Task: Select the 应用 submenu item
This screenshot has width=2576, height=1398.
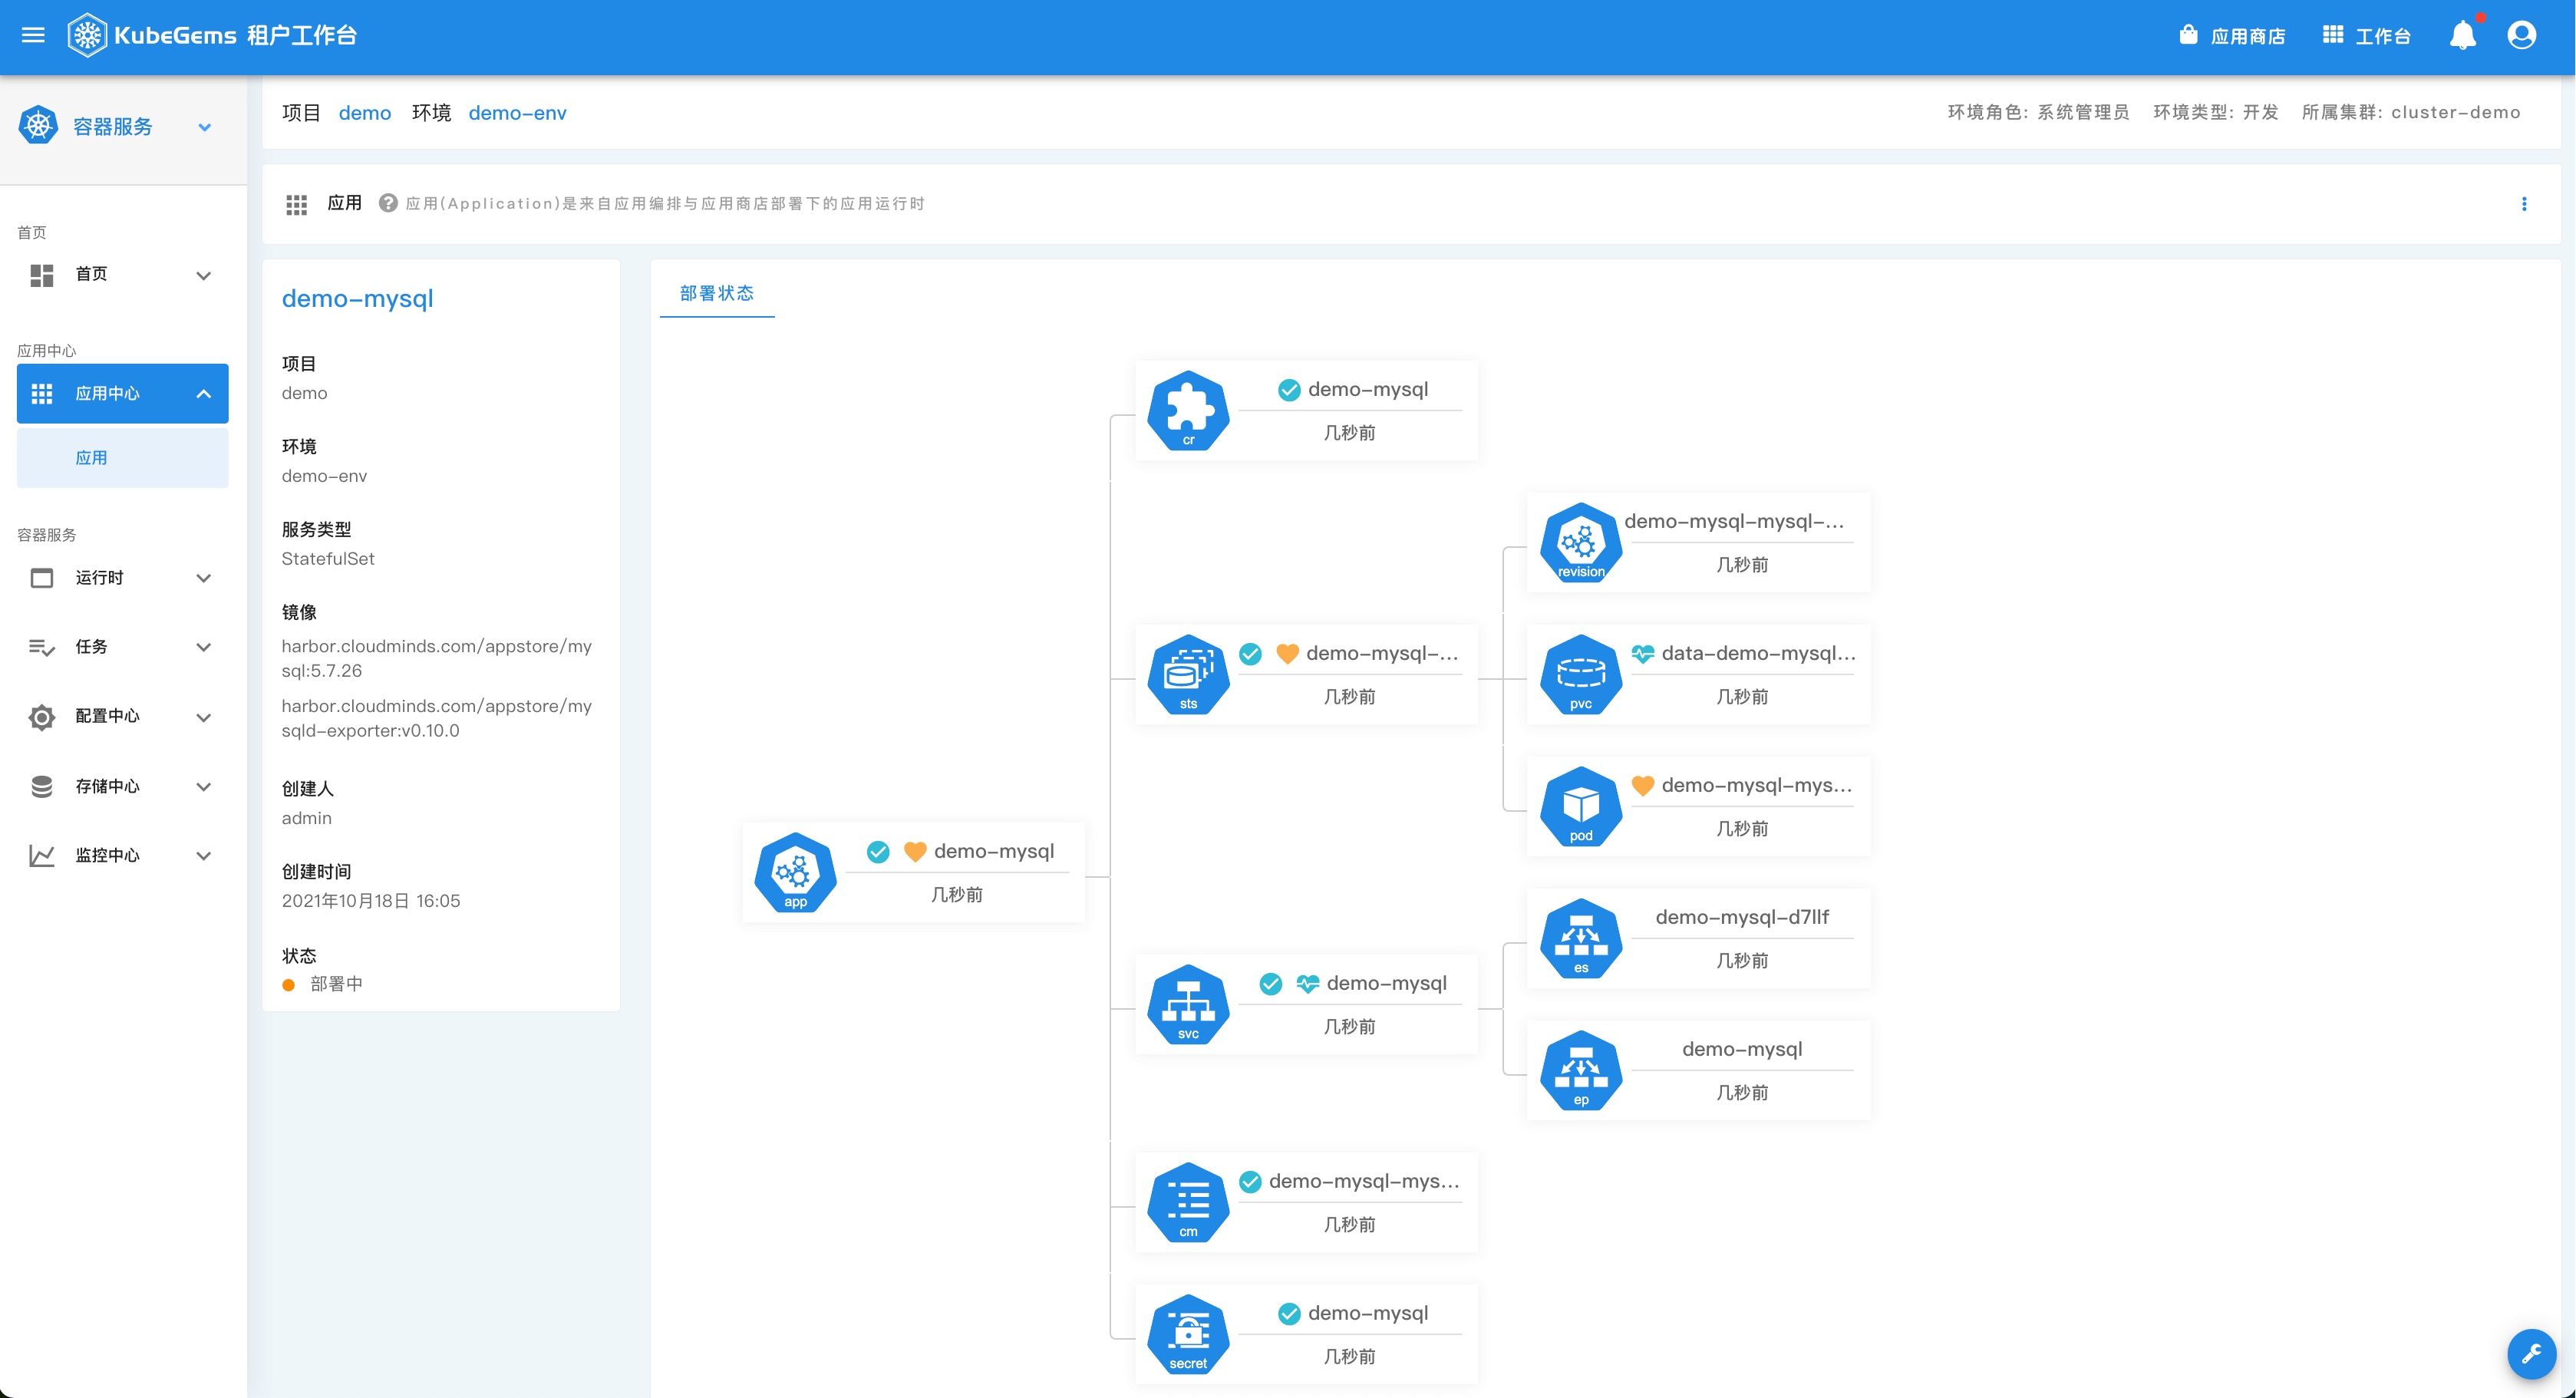Action: [92, 458]
